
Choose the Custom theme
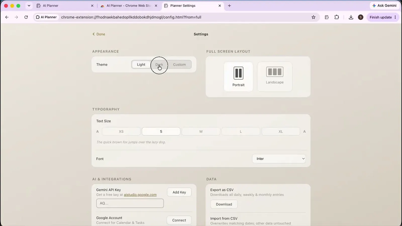pos(179,65)
